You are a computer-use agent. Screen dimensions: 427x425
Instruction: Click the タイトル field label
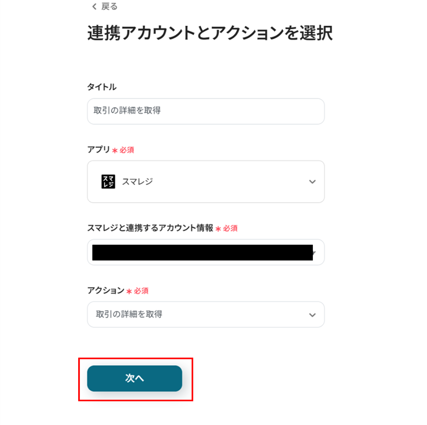pyautogui.click(x=102, y=87)
